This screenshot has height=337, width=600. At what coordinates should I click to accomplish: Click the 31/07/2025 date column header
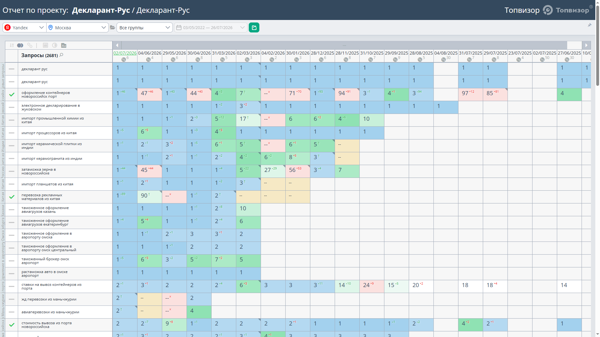(x=471, y=53)
